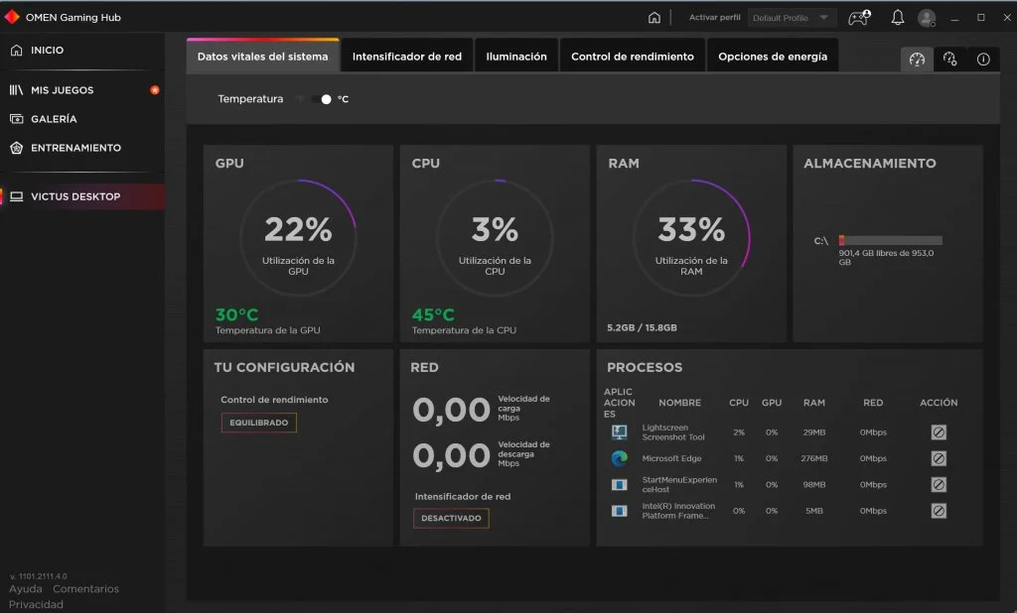Open the notifications bell
The height and width of the screenshot is (613, 1017).
coord(898,18)
